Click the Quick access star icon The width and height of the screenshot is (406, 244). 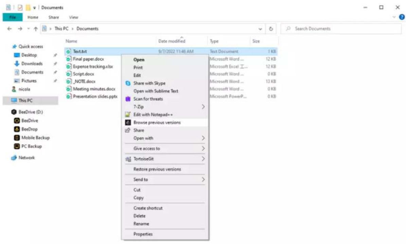pyautogui.click(x=15, y=47)
